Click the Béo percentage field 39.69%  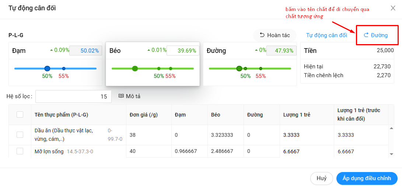(183, 51)
